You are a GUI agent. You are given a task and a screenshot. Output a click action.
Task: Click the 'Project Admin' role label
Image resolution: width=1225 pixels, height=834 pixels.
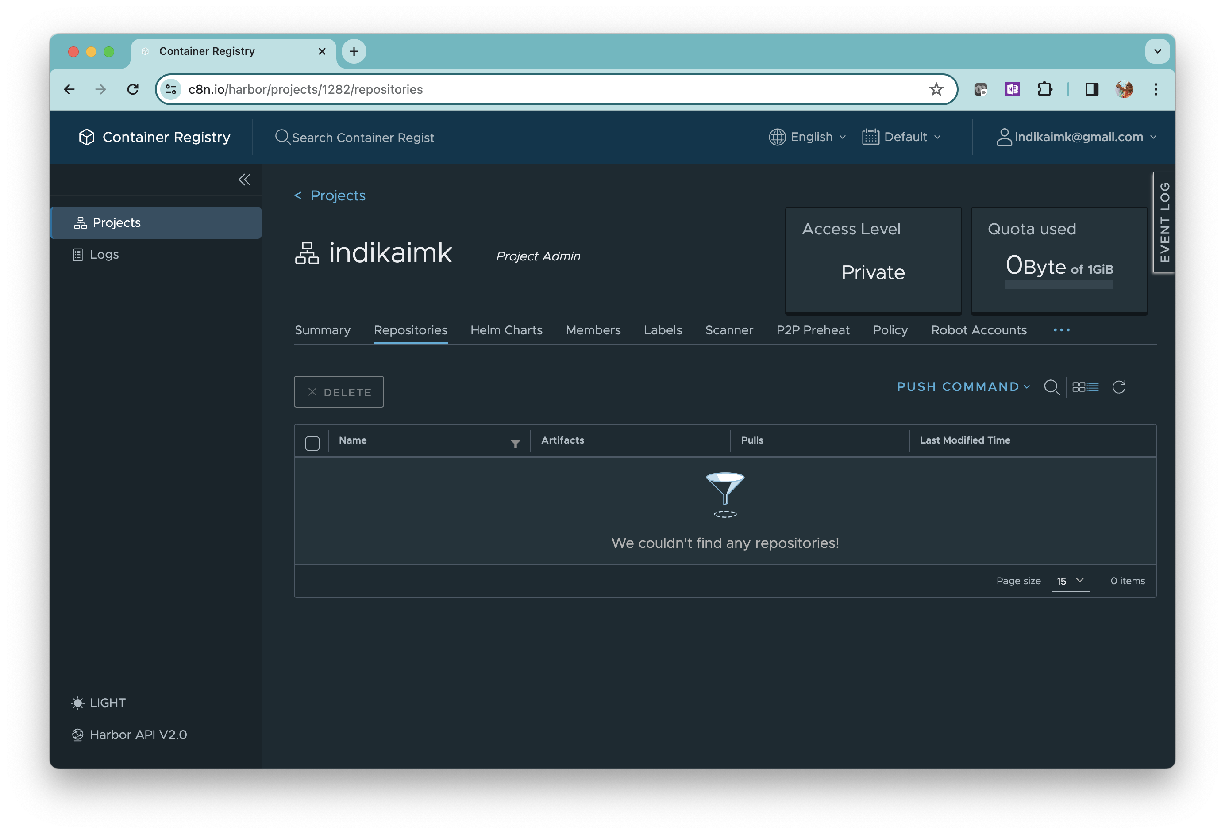coord(538,256)
